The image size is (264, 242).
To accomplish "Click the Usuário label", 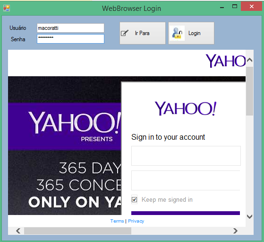I will pyautogui.click(x=17, y=28).
